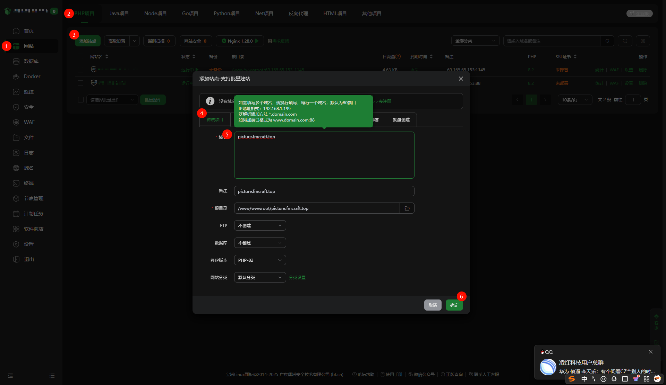Click the green 确定 button
This screenshot has width=666, height=385.
tap(454, 305)
